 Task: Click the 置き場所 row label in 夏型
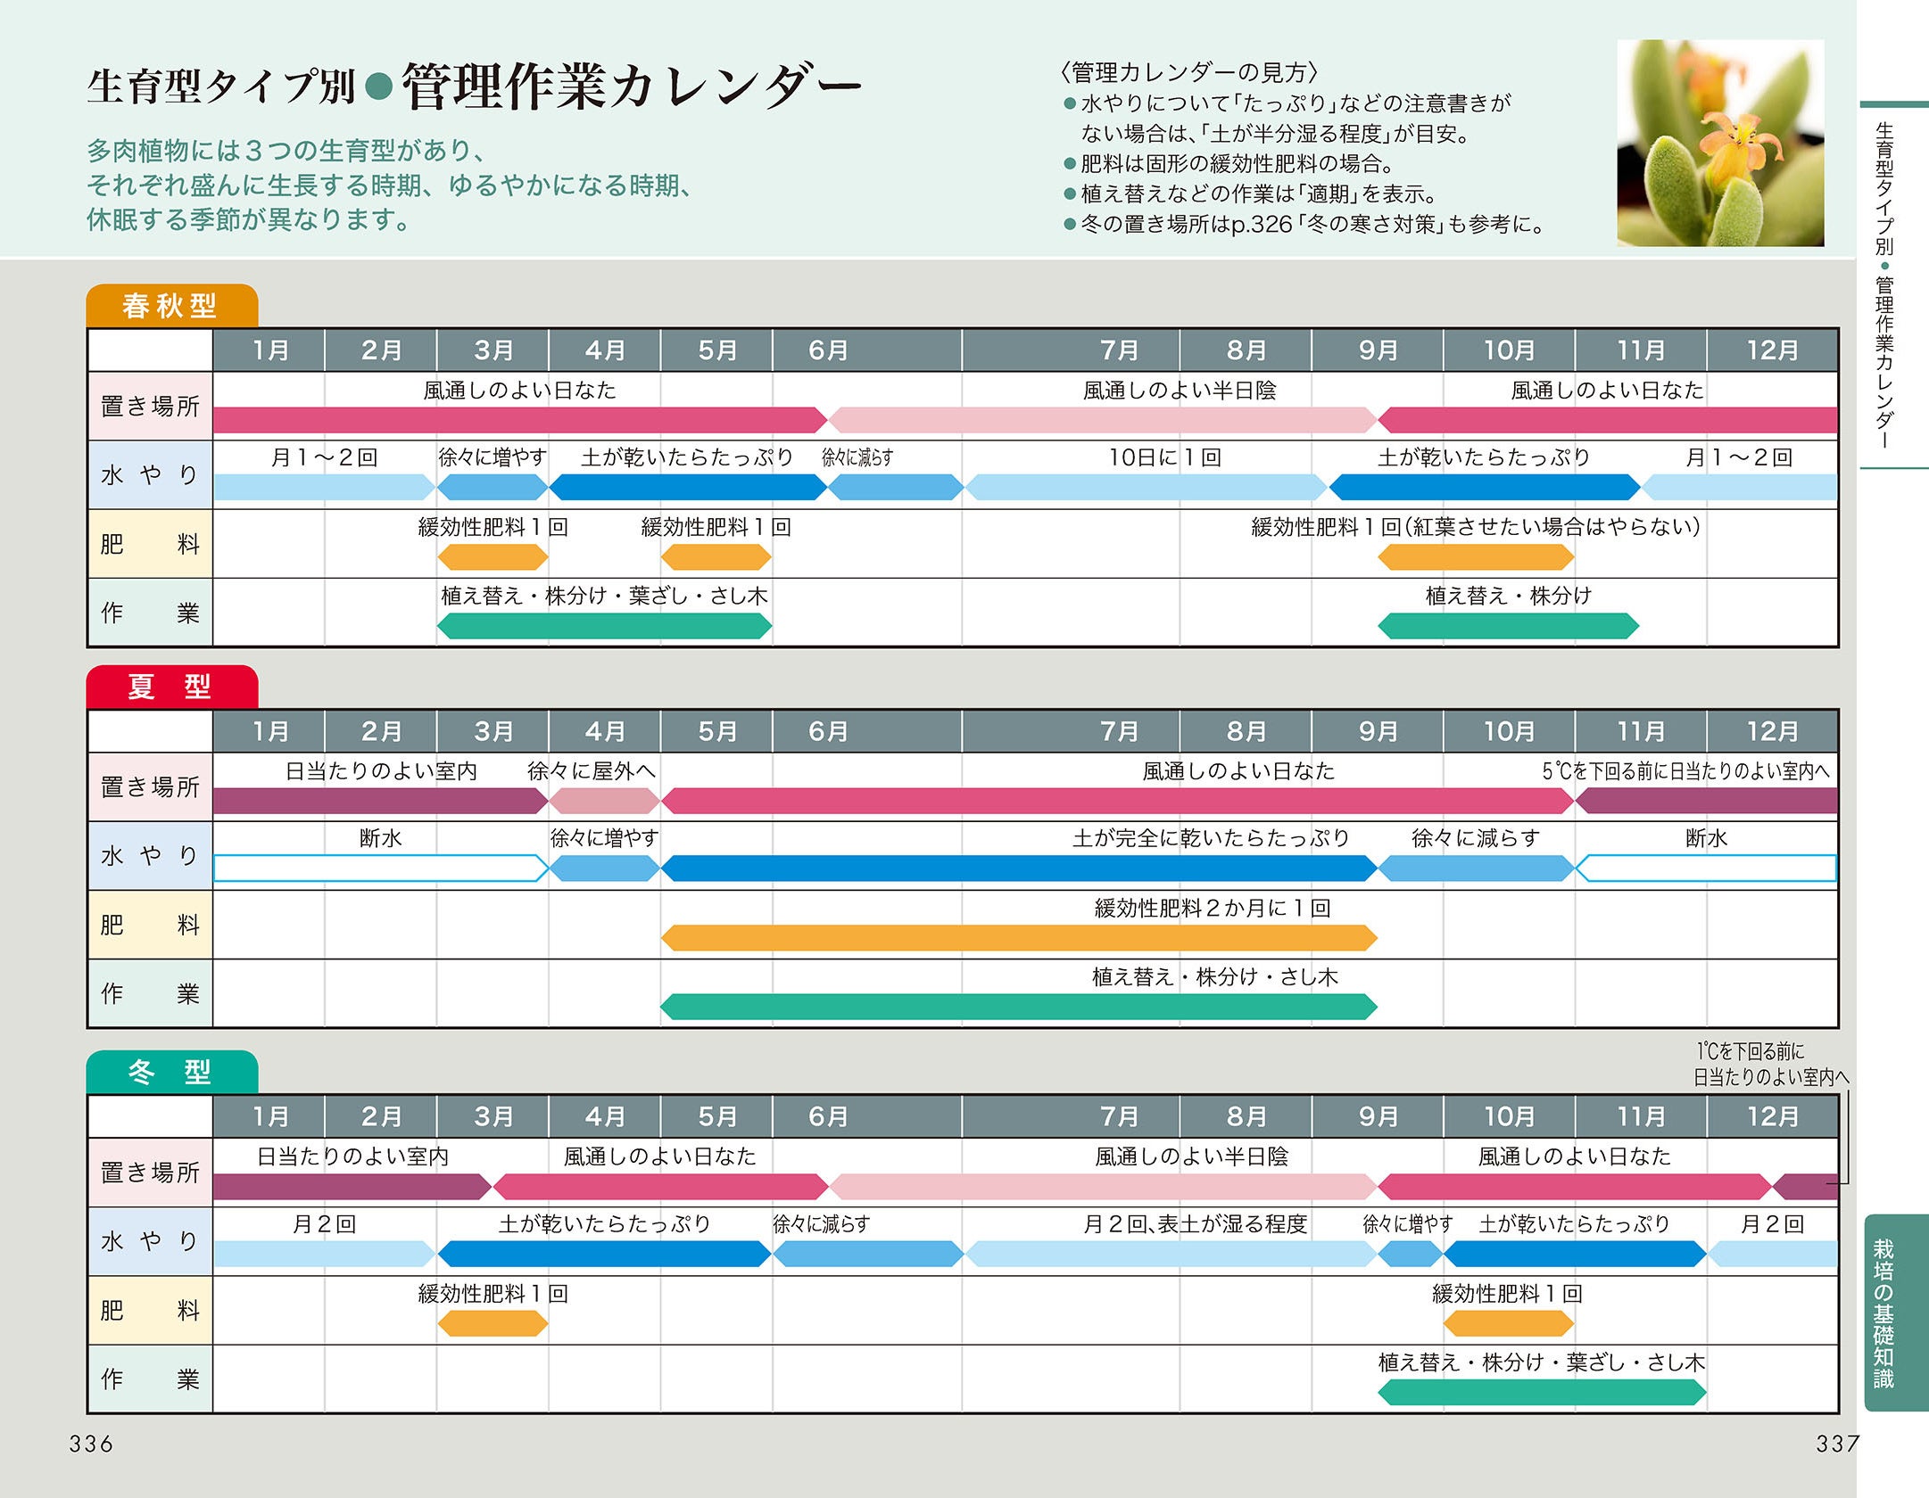(x=150, y=786)
